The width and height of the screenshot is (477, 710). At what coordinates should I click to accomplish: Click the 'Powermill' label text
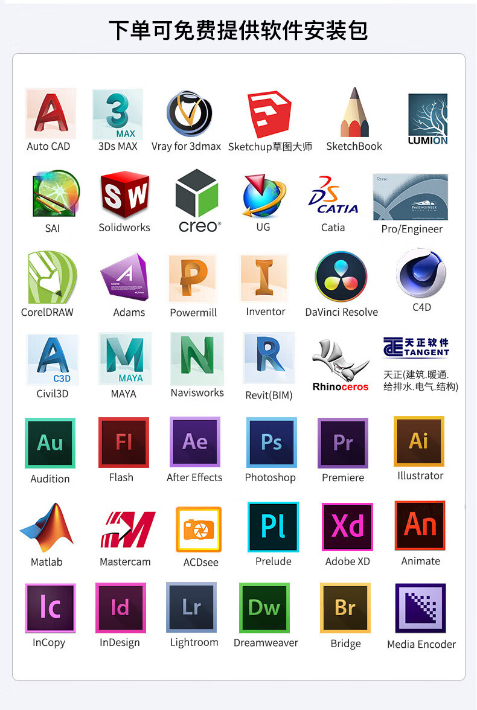pyautogui.click(x=193, y=313)
